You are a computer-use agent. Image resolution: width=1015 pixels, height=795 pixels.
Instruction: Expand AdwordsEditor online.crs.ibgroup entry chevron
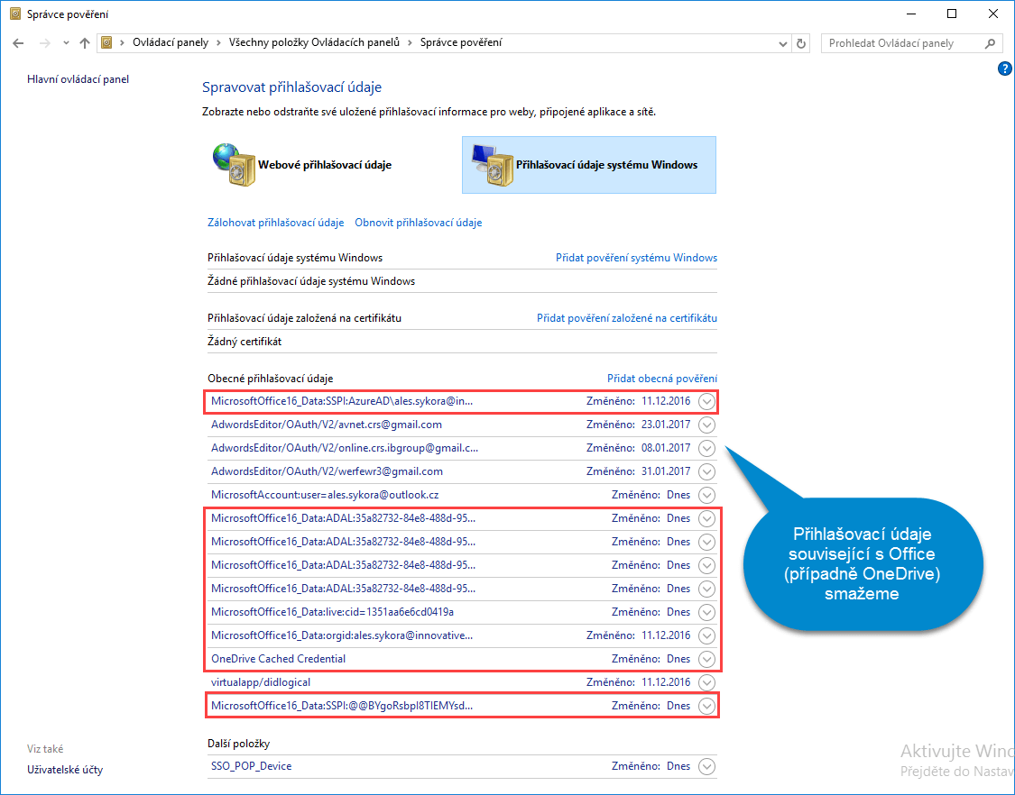(x=706, y=448)
